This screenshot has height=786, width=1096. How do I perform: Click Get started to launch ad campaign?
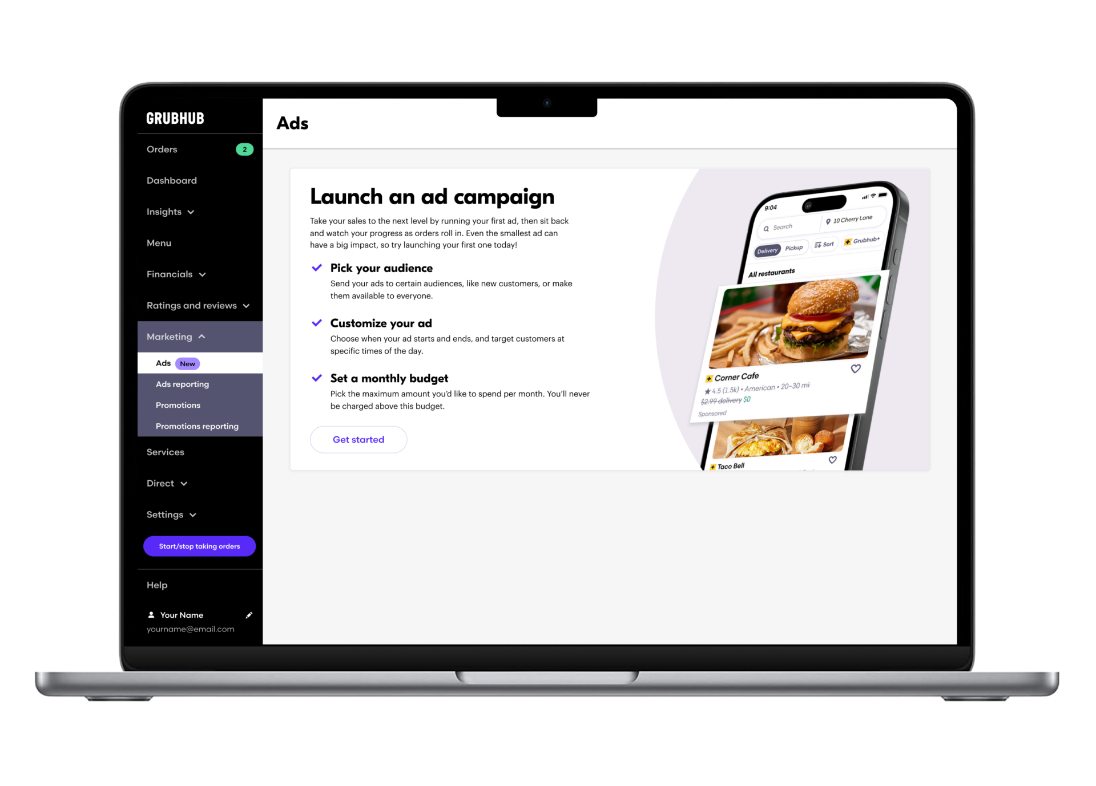point(358,439)
